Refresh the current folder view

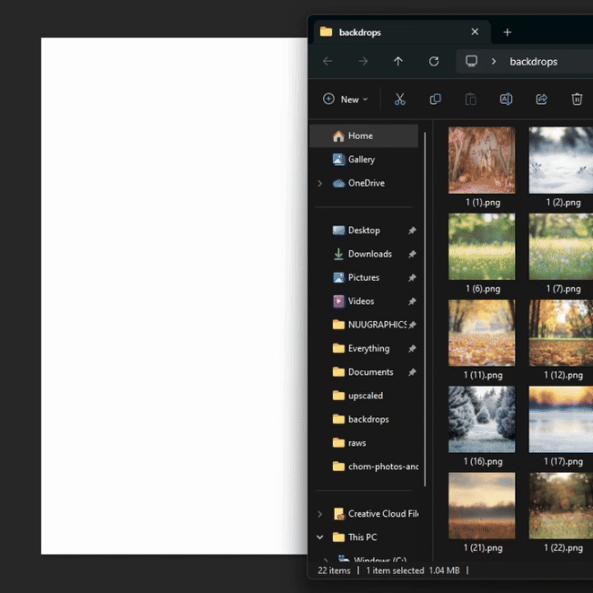(x=434, y=61)
